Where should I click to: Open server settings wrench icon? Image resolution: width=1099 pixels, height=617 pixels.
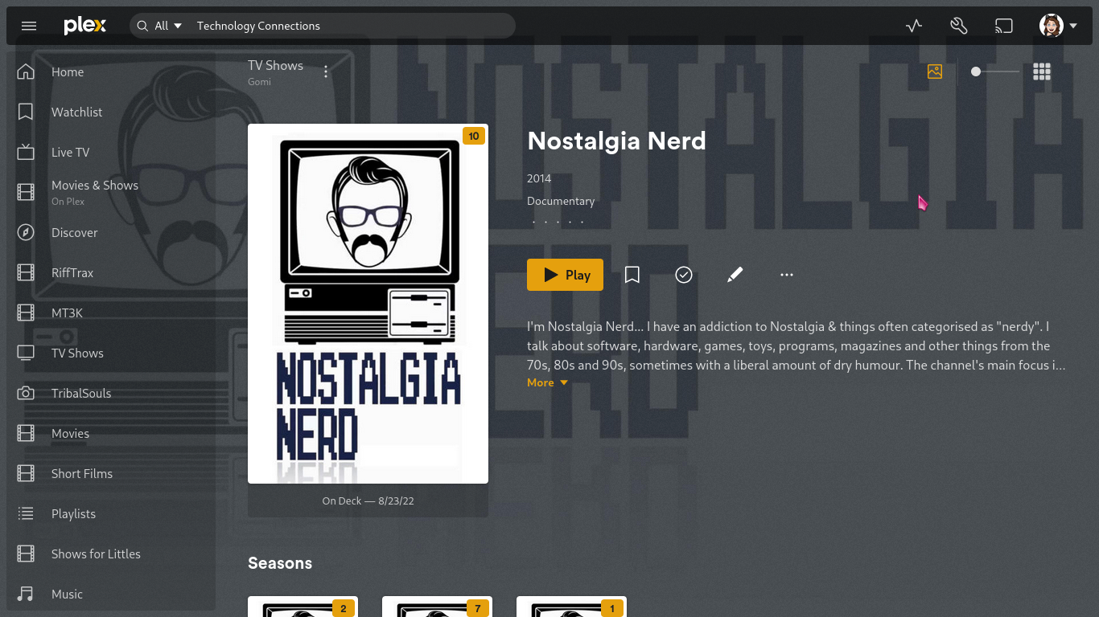(x=958, y=26)
